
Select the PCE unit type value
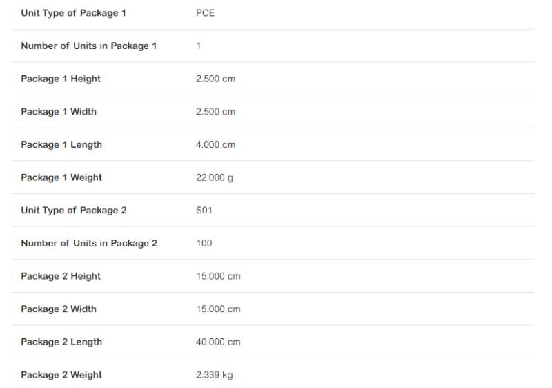coord(205,13)
